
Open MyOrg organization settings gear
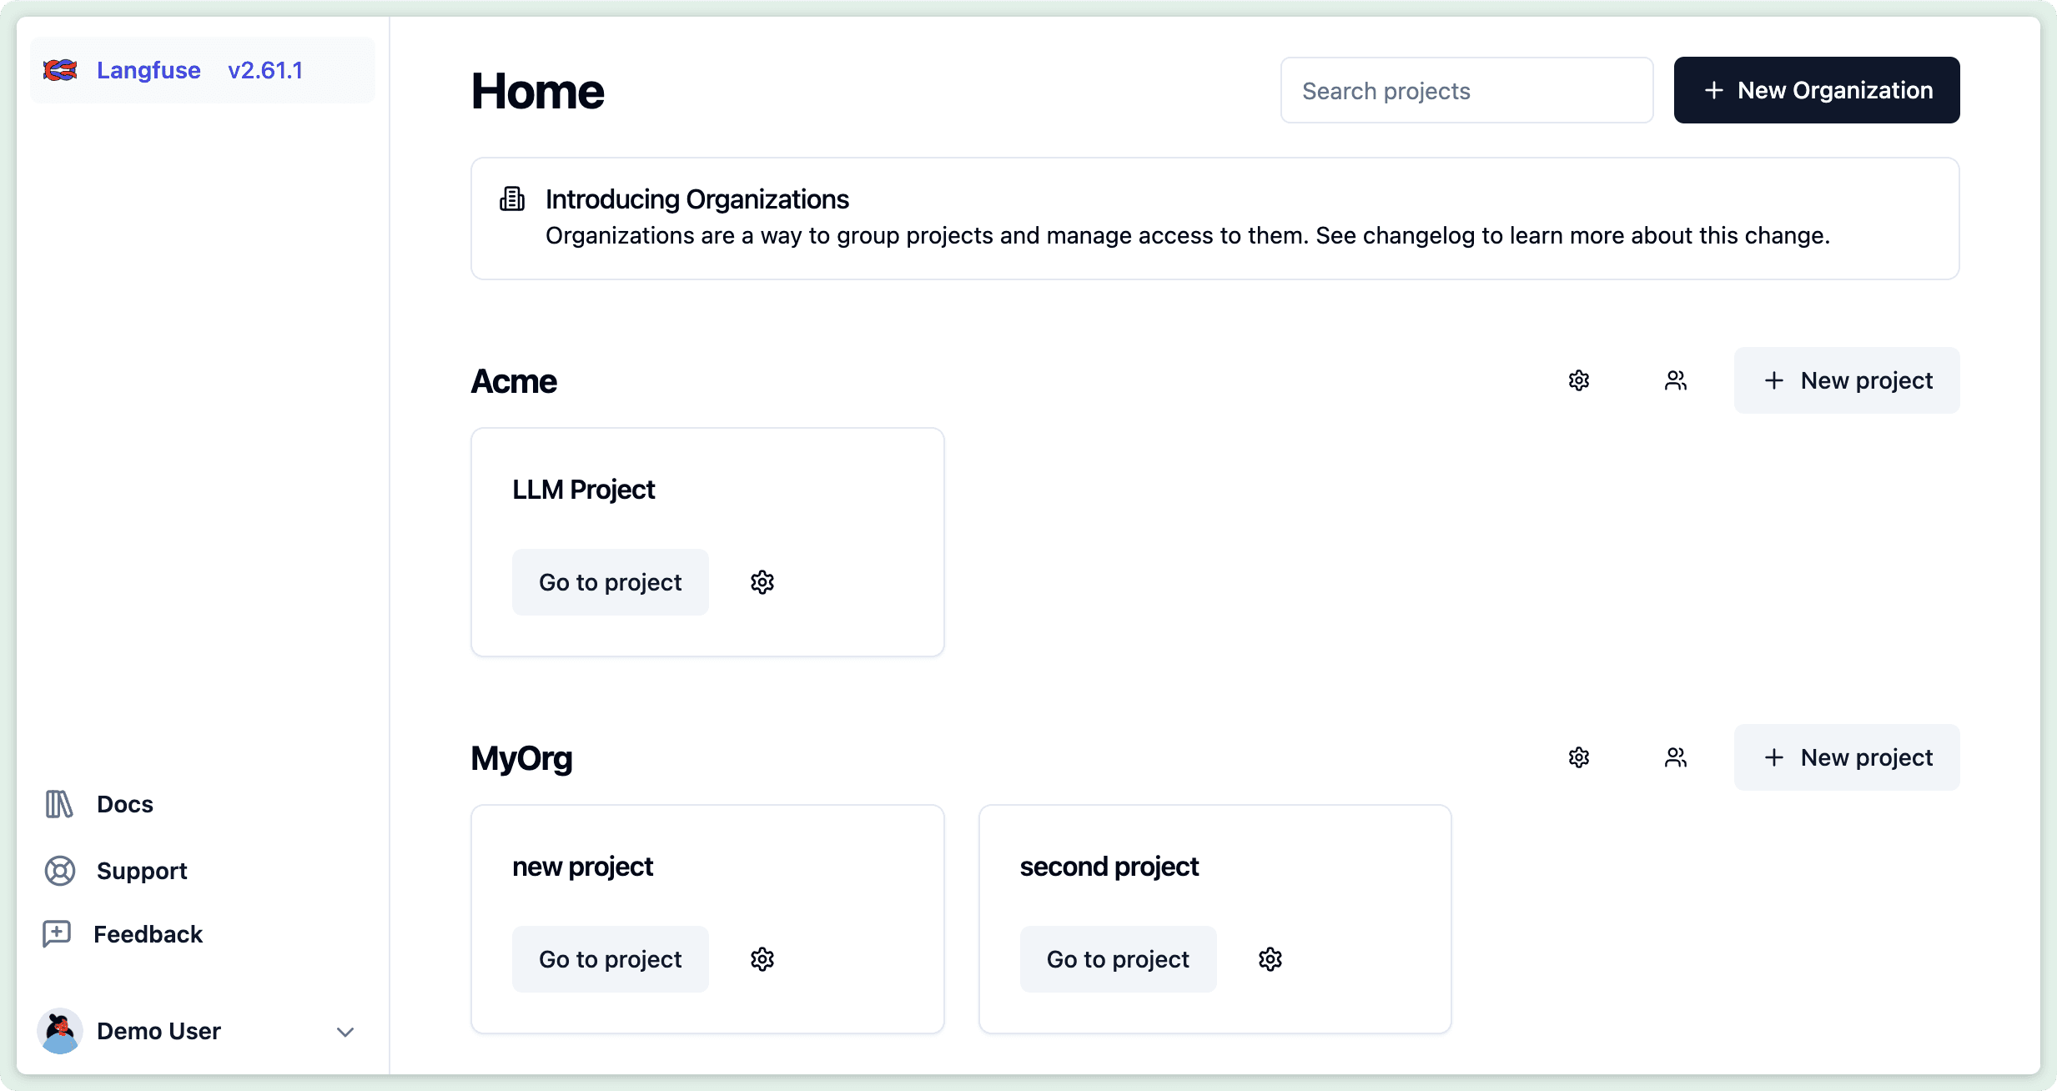[1579, 757]
